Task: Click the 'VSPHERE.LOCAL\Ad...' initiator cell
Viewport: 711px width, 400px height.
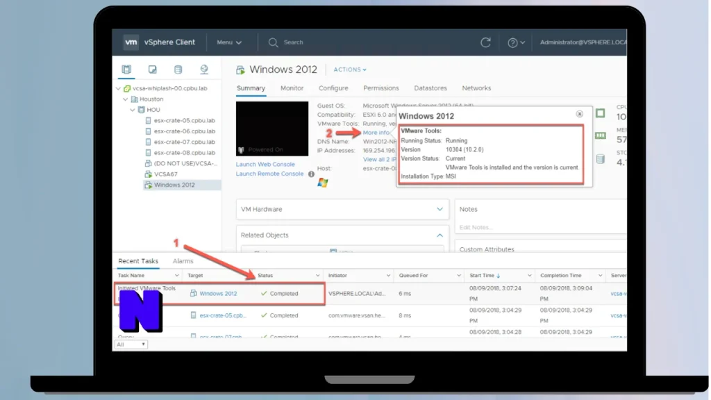Action: (x=358, y=294)
